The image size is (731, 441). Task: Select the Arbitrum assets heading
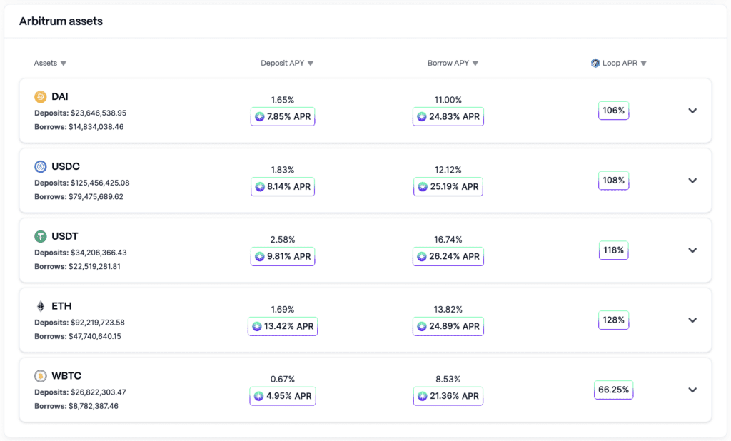pos(61,21)
